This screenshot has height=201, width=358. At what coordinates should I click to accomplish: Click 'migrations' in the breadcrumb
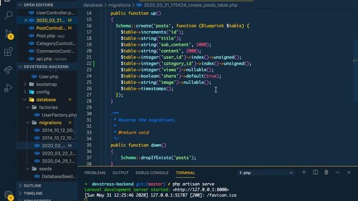coord(119,5)
